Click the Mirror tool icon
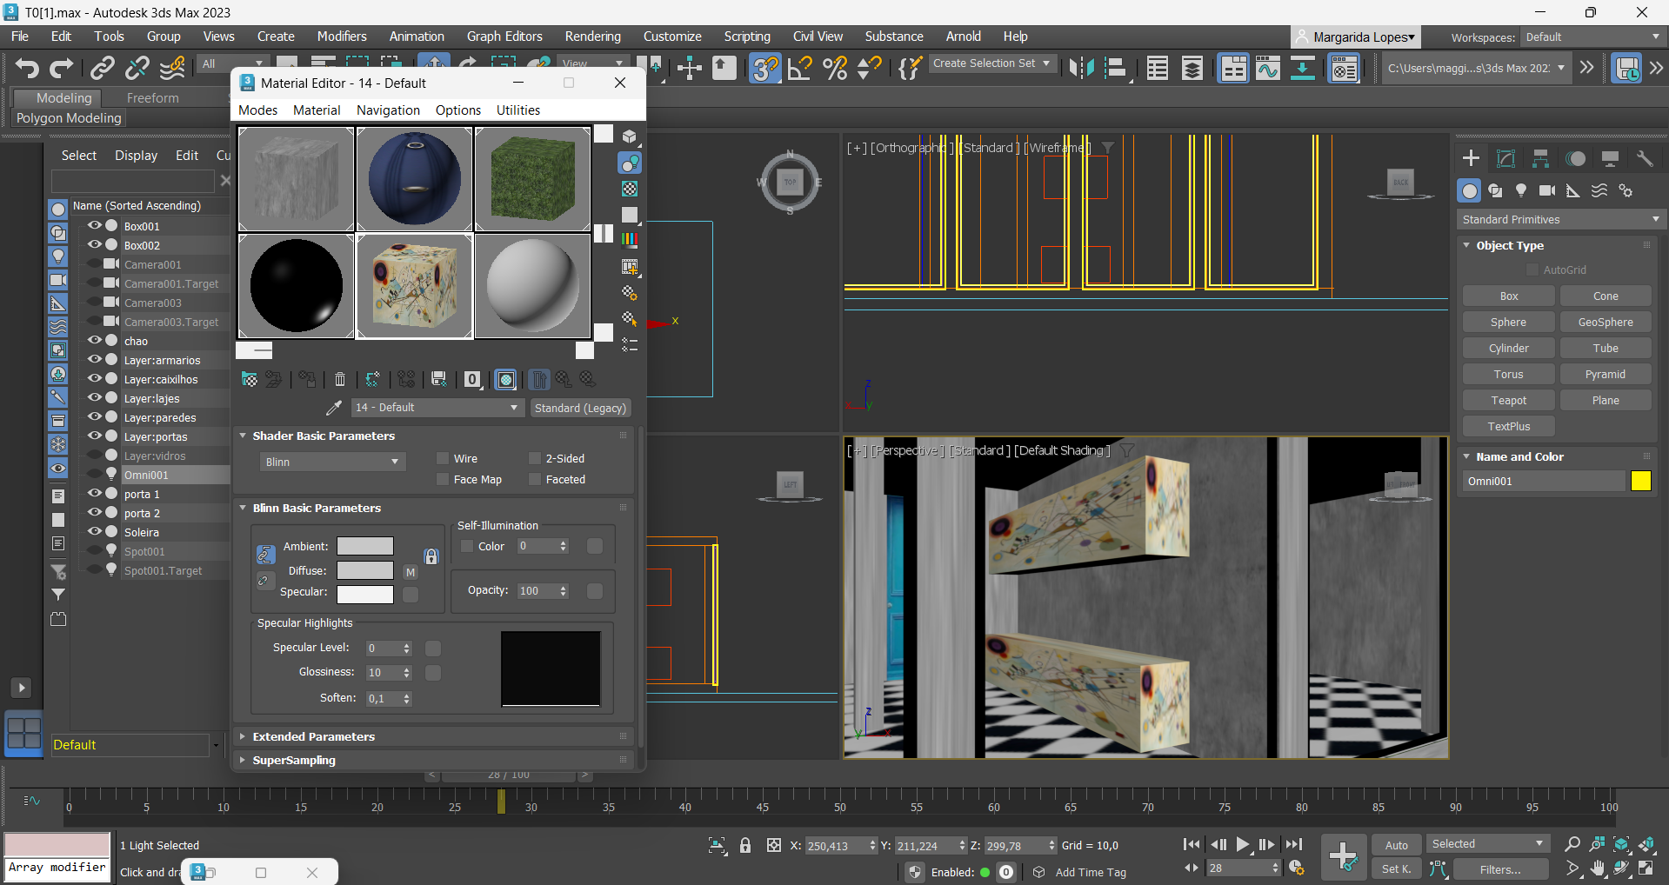The width and height of the screenshot is (1669, 885). pyautogui.click(x=1081, y=68)
